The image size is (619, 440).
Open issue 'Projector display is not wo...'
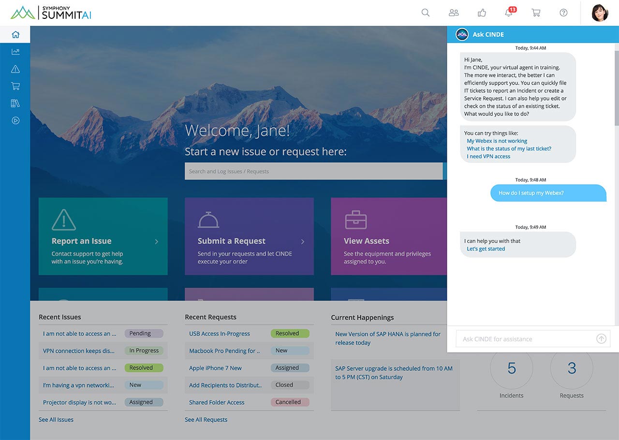click(79, 402)
